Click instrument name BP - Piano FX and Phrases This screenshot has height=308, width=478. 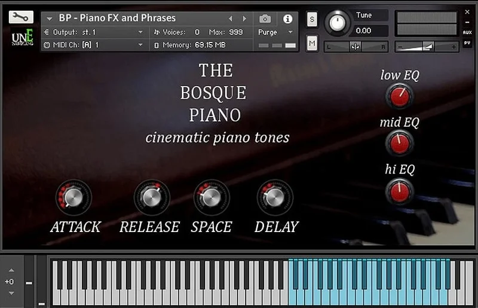coord(117,18)
